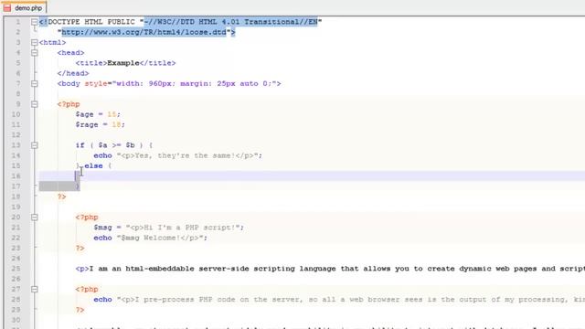Click line number 19 in the margin
This screenshot has height=329, width=585.
tap(16, 207)
